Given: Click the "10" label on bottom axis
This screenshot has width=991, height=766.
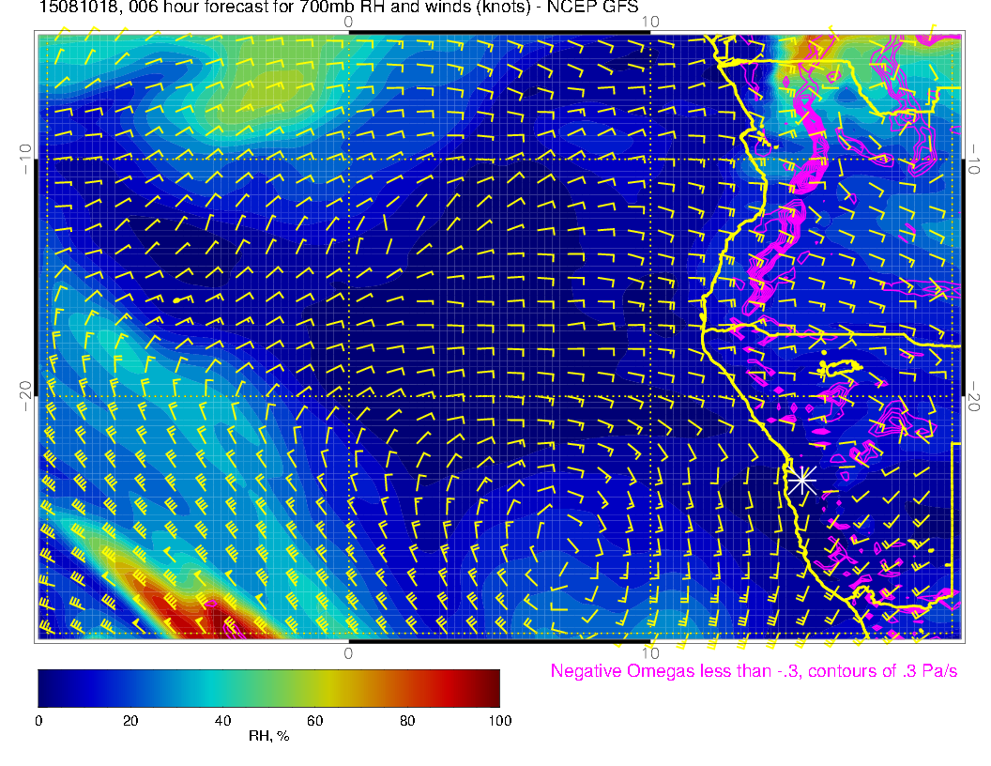Looking at the screenshot, I should (x=649, y=653).
